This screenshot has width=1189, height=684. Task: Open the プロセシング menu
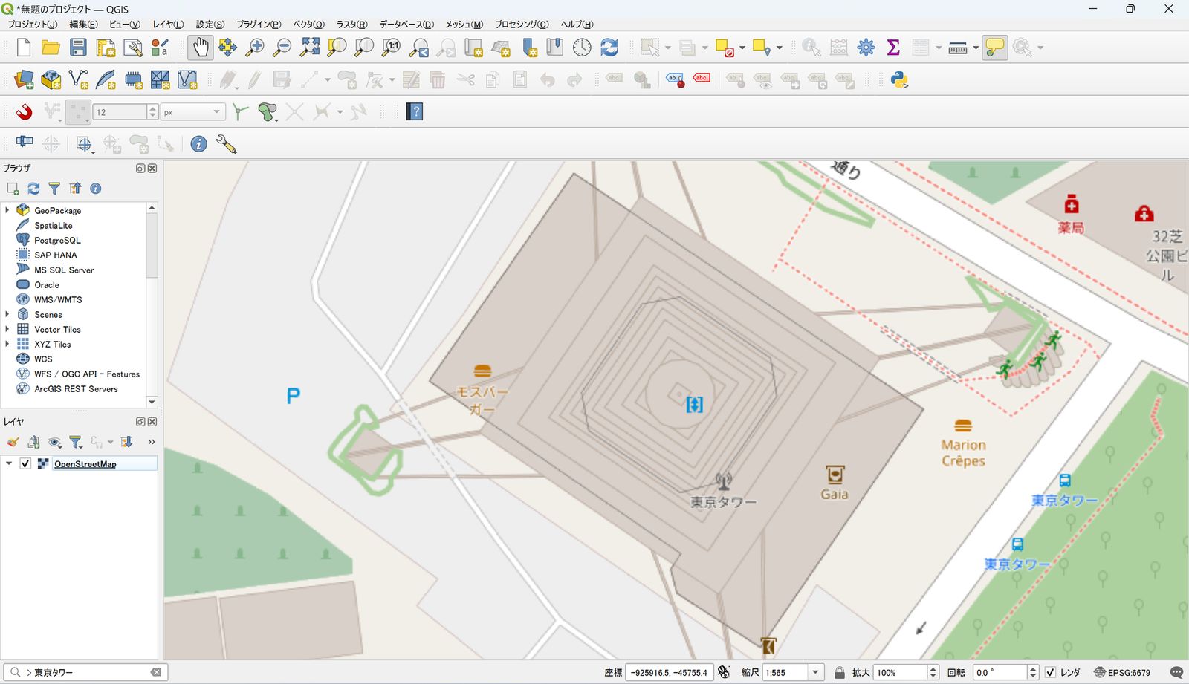pos(522,24)
